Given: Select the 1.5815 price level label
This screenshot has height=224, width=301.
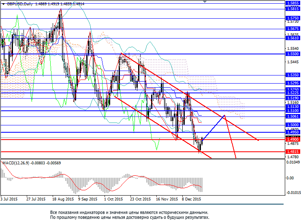Looking at the screenshot, I should 292,9.
